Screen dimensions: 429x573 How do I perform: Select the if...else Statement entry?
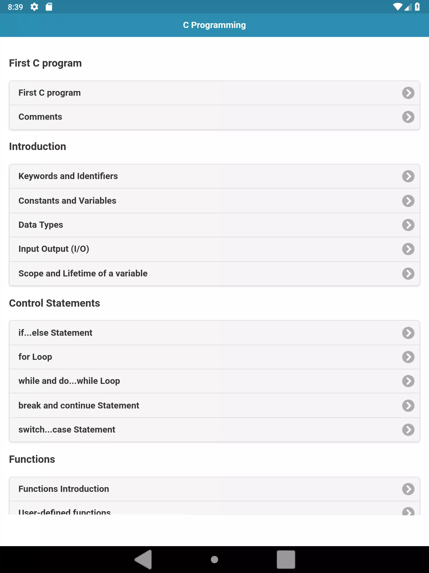point(214,333)
